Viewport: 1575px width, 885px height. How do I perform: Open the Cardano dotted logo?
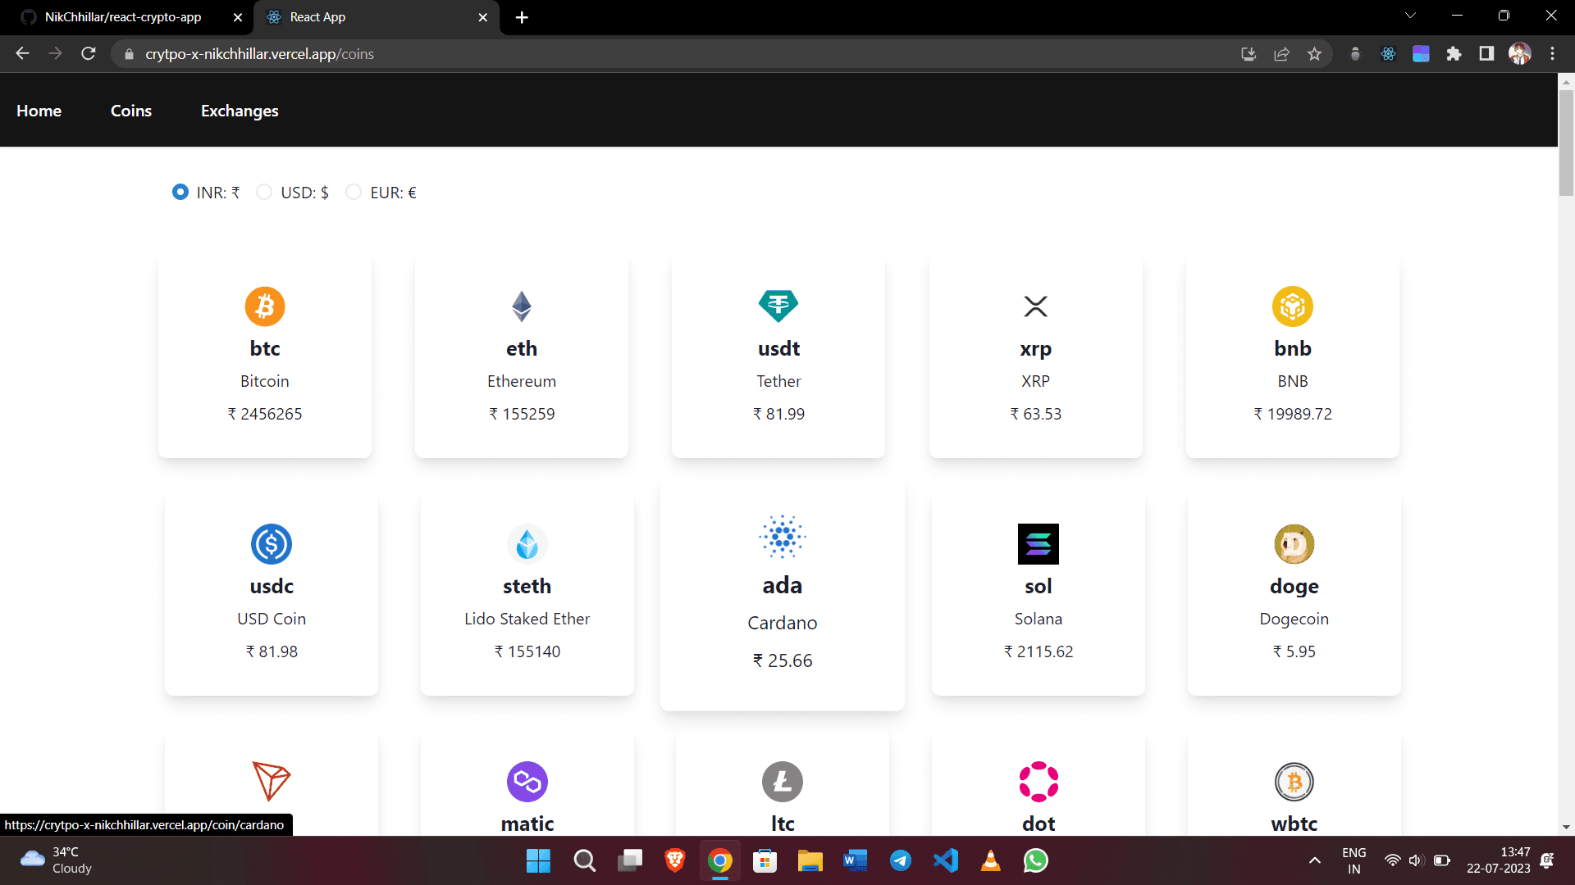(783, 538)
